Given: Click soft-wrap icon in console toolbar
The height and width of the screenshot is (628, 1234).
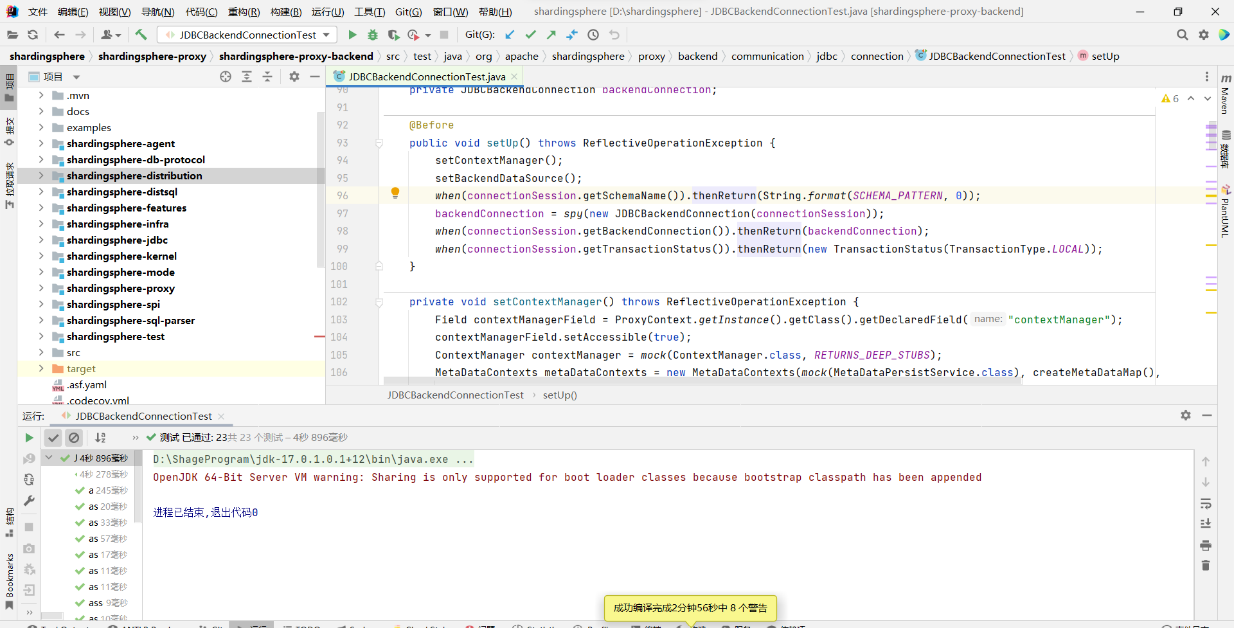Looking at the screenshot, I should (x=1206, y=503).
